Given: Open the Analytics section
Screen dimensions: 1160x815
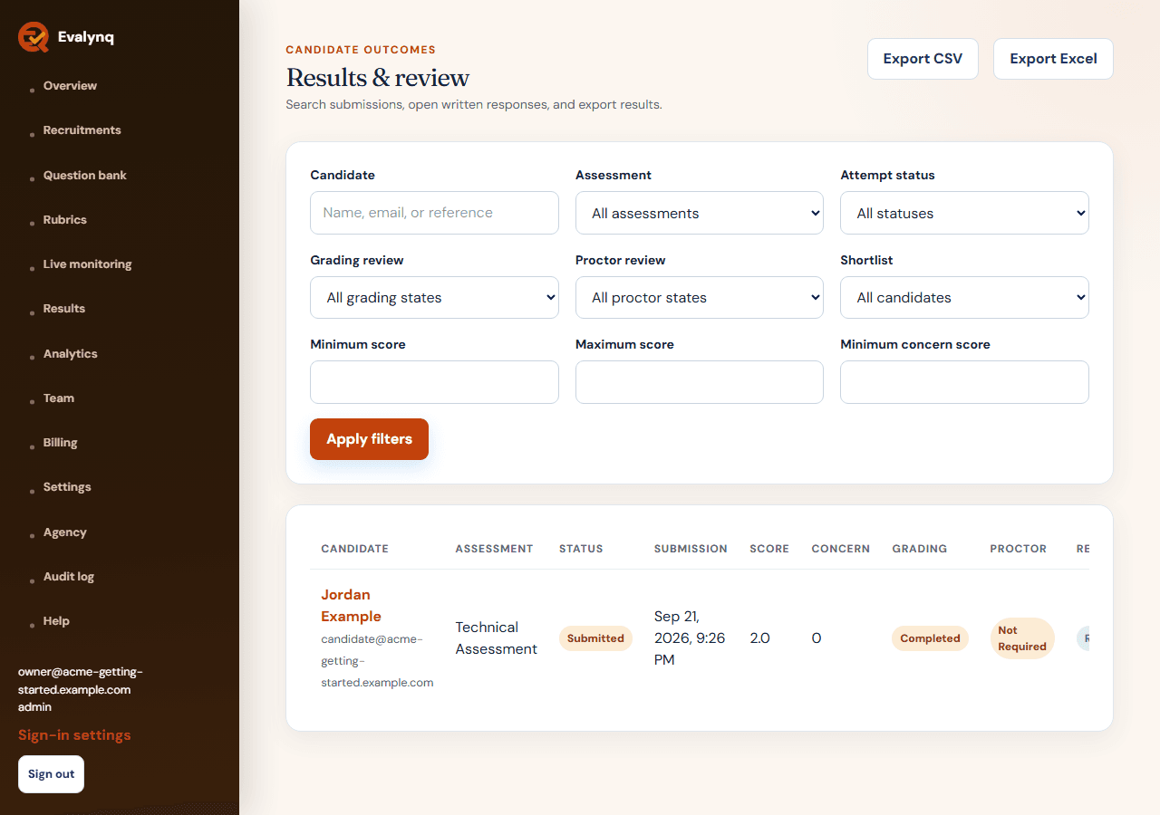Looking at the screenshot, I should click(70, 354).
